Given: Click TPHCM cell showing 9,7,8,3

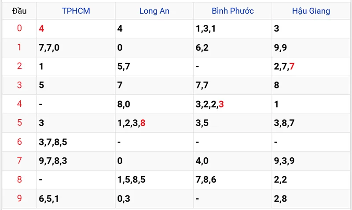Looking at the screenshot, I should (x=53, y=161).
